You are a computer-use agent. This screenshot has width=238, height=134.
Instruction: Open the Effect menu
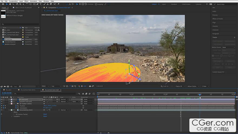click(27, 1)
